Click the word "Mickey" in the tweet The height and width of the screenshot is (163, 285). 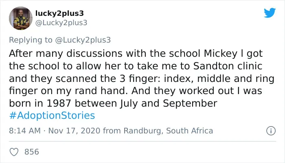pyautogui.click(x=221, y=54)
